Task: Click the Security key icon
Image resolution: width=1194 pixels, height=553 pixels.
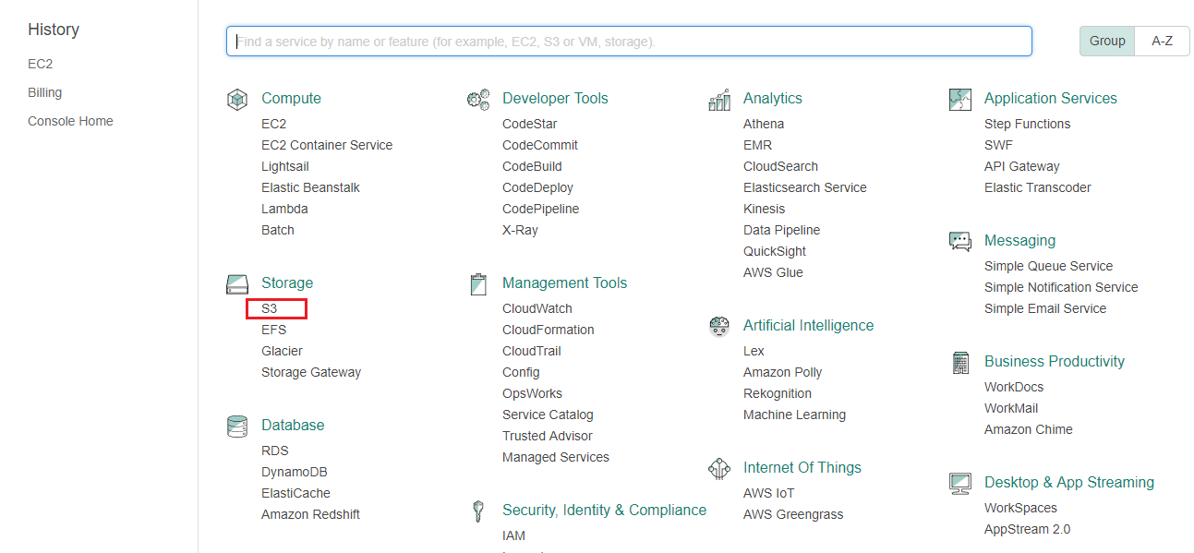Action: click(478, 511)
